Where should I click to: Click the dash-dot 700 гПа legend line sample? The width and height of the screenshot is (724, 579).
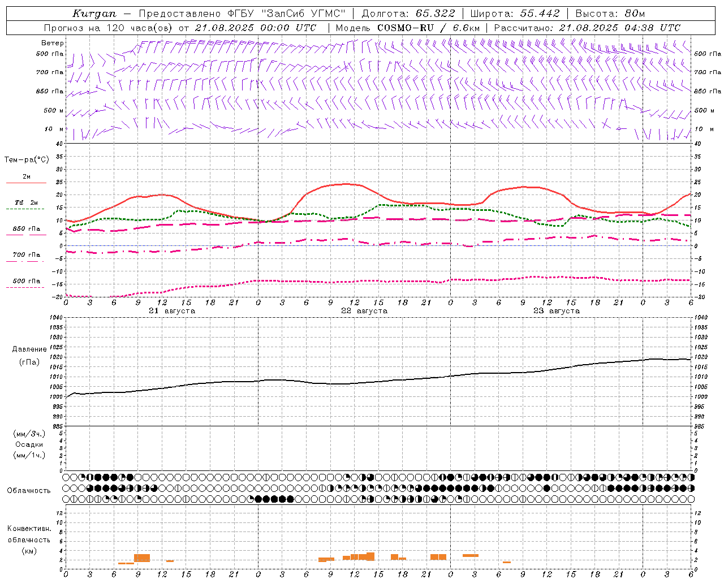click(x=26, y=262)
